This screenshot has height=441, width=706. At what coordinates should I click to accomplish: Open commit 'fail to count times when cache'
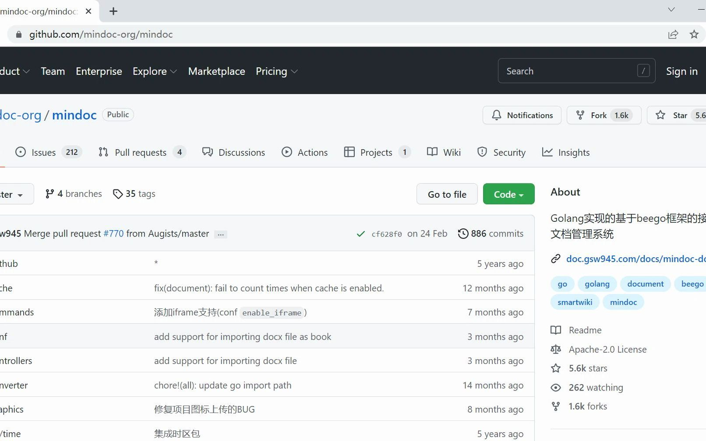click(x=269, y=288)
